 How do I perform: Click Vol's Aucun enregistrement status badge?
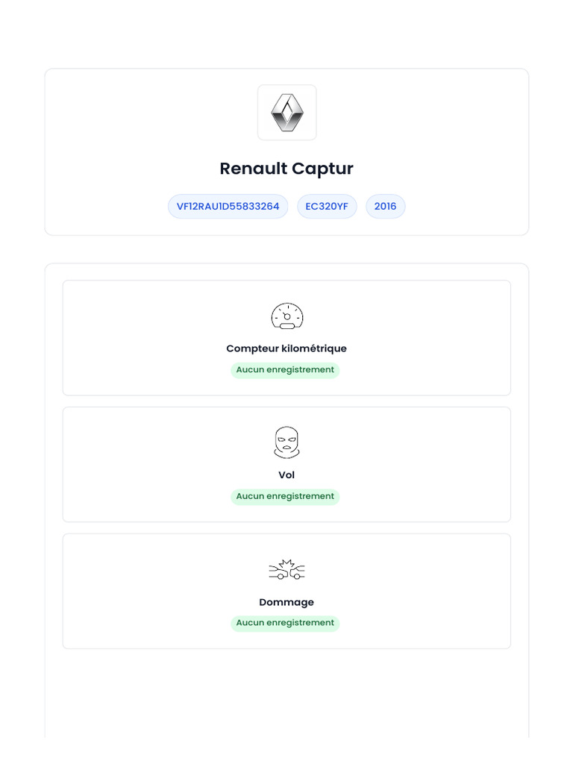point(285,496)
